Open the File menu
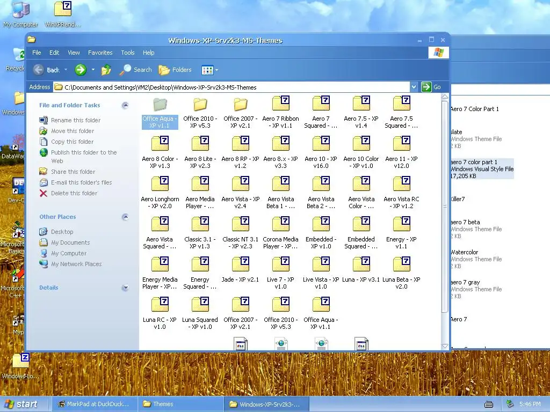Image resolution: width=550 pixels, height=412 pixels. [x=37, y=53]
